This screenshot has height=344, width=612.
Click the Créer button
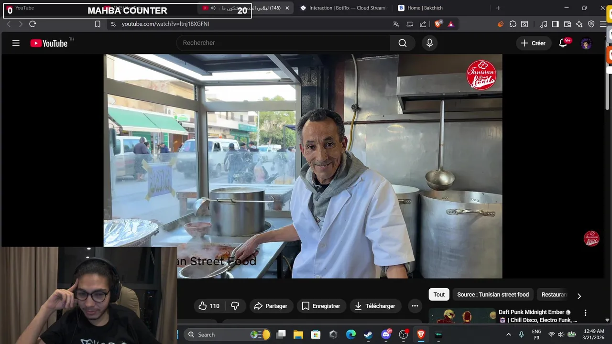533,43
